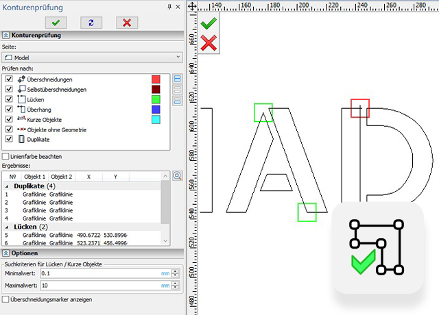The image size is (439, 315).
Task: Click the Objekt 1 column header
Action: point(35,177)
